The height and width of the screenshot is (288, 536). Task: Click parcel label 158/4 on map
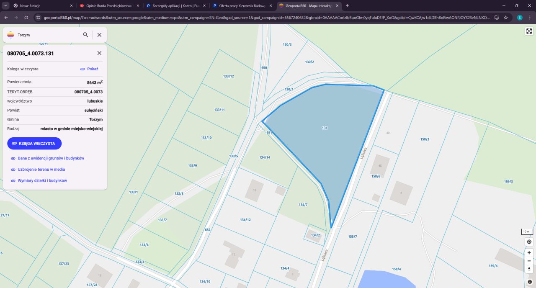pyautogui.click(x=397, y=269)
